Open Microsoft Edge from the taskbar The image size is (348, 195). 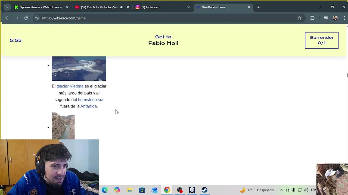coord(105,190)
